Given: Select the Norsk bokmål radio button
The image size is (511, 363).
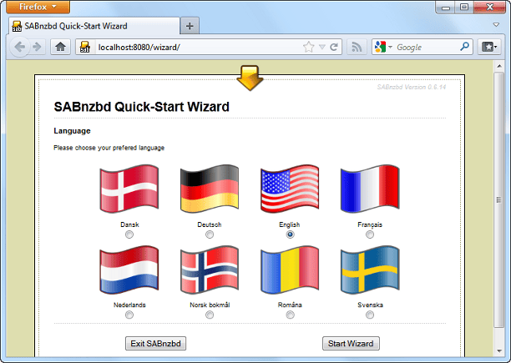Looking at the screenshot, I should point(210,315).
